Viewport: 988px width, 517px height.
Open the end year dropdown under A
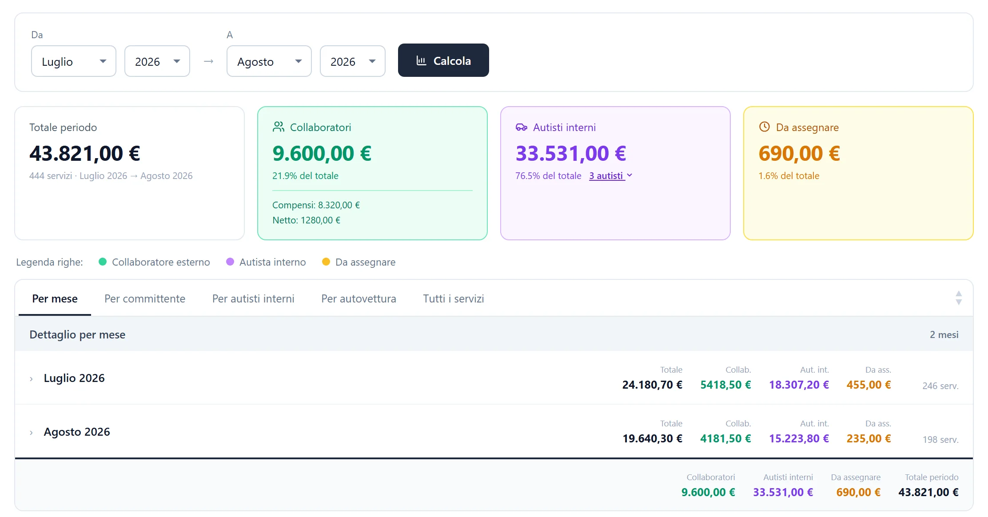353,61
